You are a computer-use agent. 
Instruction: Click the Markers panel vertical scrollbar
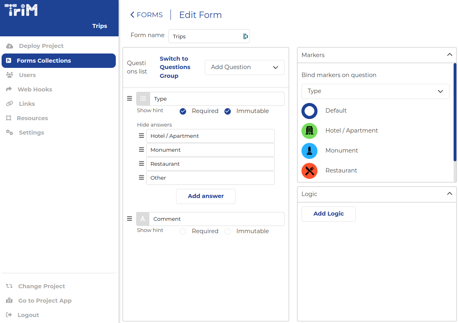point(455,112)
